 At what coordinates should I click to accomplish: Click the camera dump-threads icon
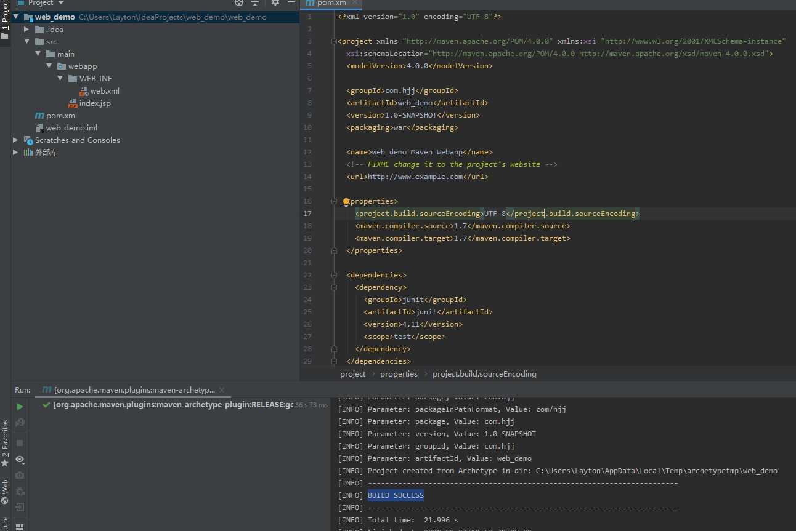pyautogui.click(x=20, y=476)
